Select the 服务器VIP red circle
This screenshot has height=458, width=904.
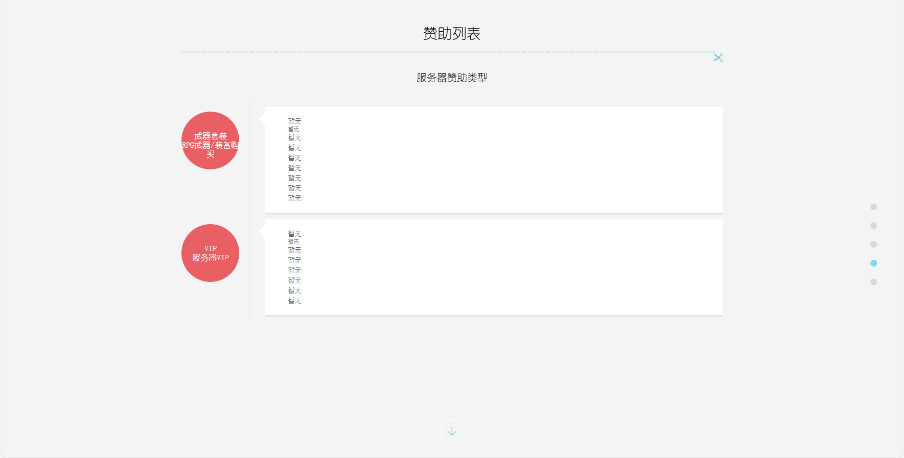(210, 253)
